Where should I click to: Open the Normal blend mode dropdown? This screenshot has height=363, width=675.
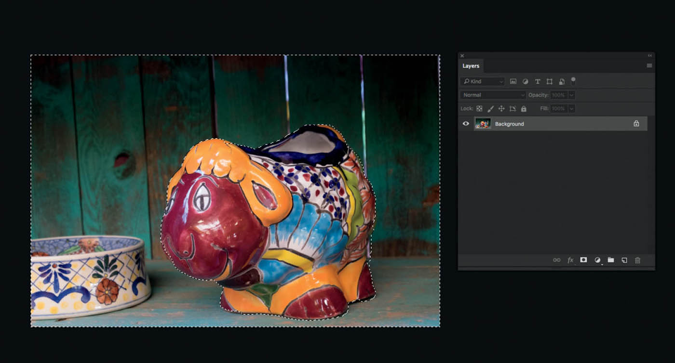tap(493, 95)
